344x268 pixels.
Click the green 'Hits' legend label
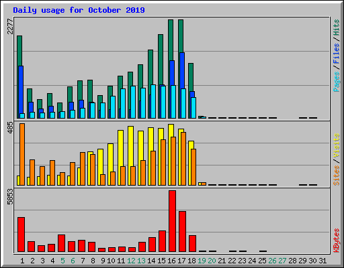click(x=337, y=27)
